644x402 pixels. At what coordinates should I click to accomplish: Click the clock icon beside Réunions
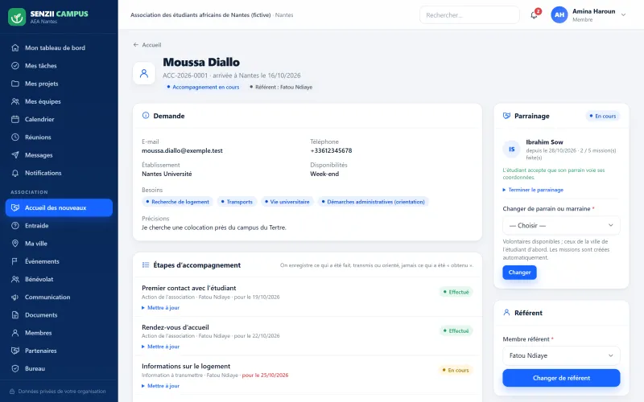coord(15,137)
